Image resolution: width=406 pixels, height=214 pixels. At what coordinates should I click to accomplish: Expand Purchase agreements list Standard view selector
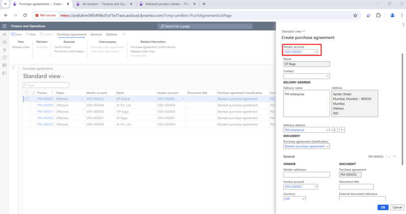pos(44,76)
